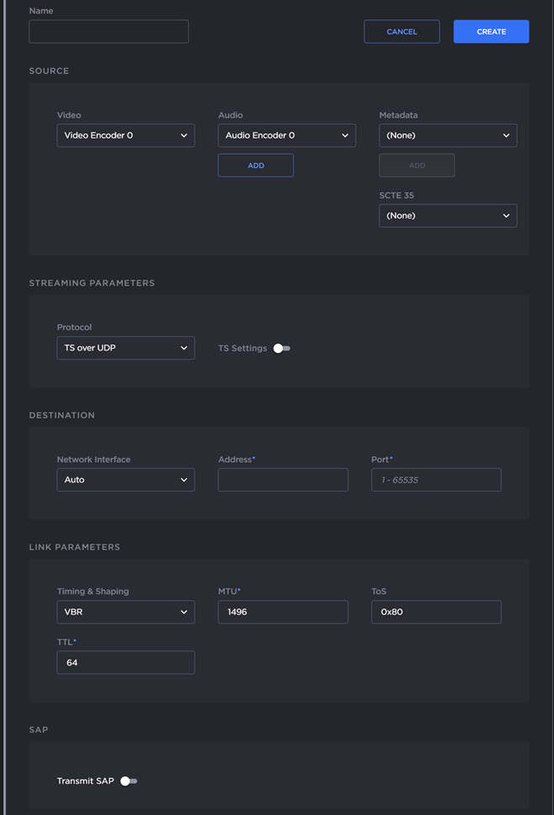Screen dimensions: 554x815
Task: Enable the TS Settings toggle
Action: [x=281, y=348]
